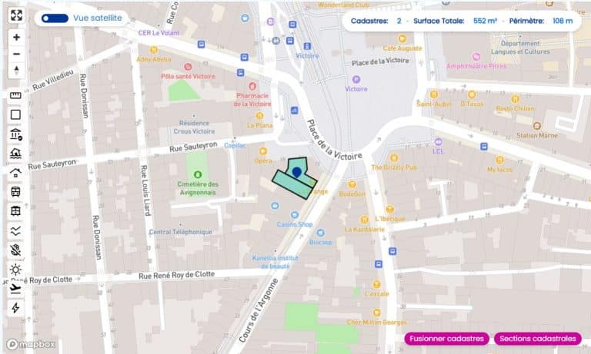
Task: Zoom out of the map
Action: 16,54
